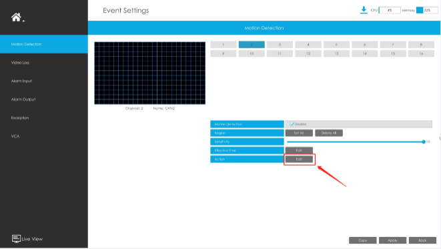Open the Exception settings page
Image resolution: width=441 pixels, height=249 pixels.
[20, 118]
